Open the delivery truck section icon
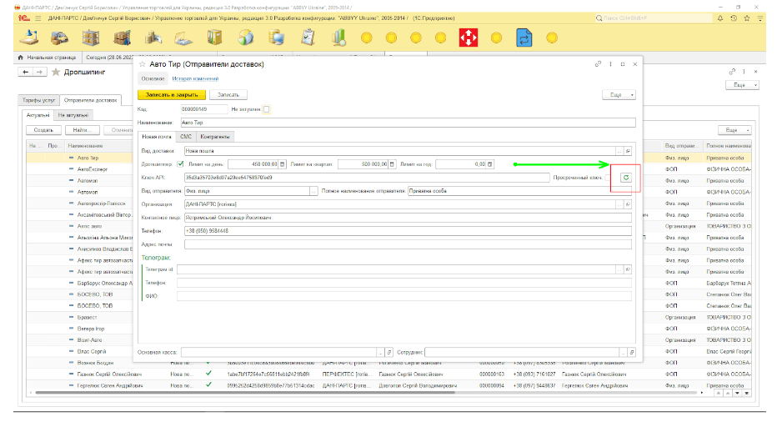 coord(59,38)
